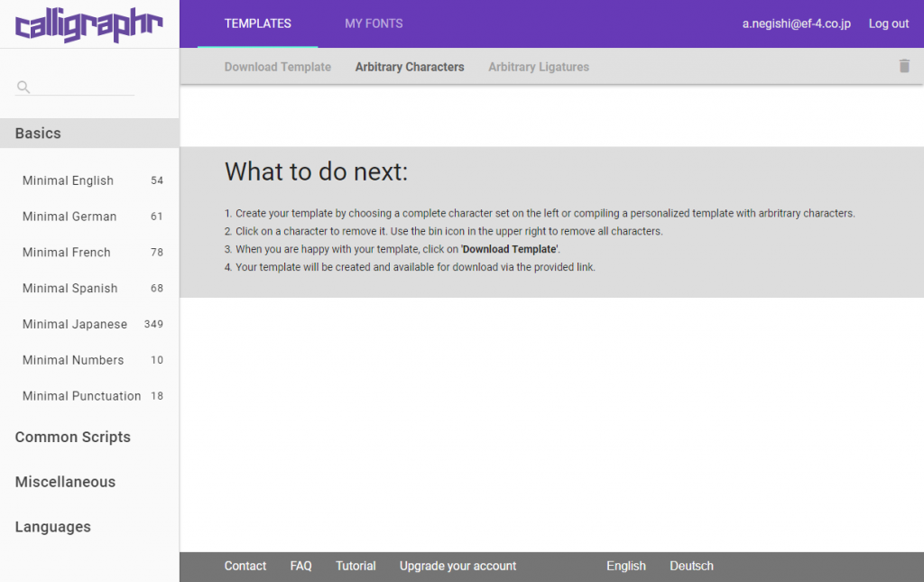Select the Minimal Japanese character set
Screen dimensions: 924x582
[75, 324]
